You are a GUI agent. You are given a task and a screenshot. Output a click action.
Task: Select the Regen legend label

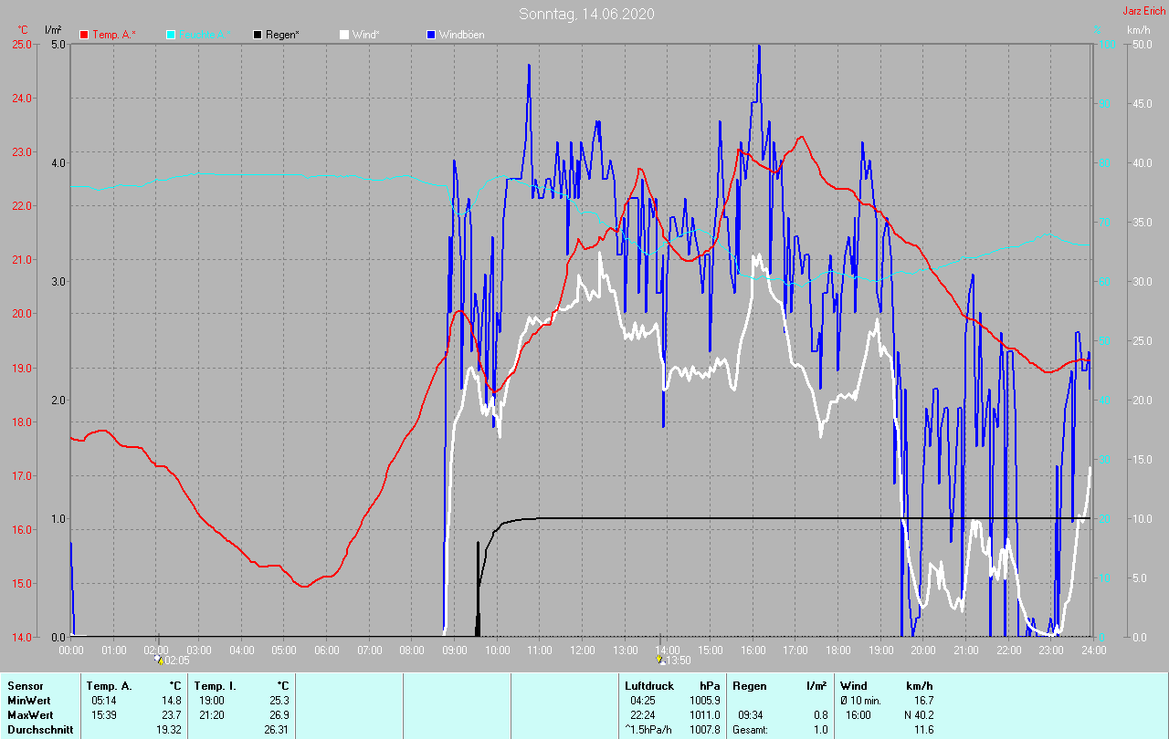point(283,35)
